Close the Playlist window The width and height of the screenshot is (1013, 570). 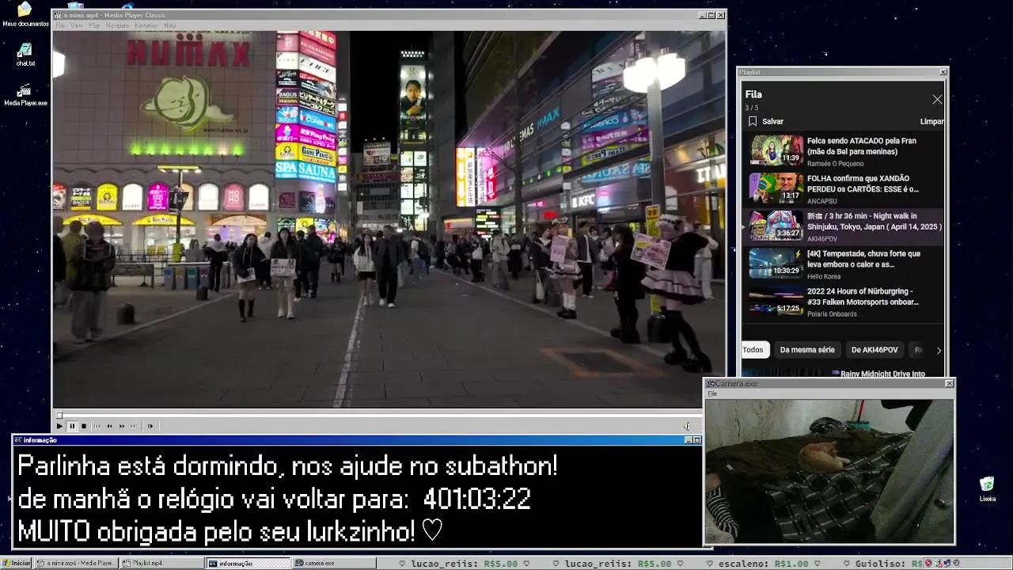[x=943, y=72]
